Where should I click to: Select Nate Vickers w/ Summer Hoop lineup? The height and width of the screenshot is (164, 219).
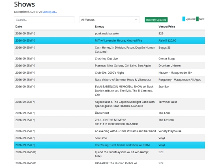point(123,80)
